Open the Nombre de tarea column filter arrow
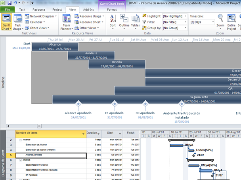The width and height of the screenshot is (241, 180). 83,134
